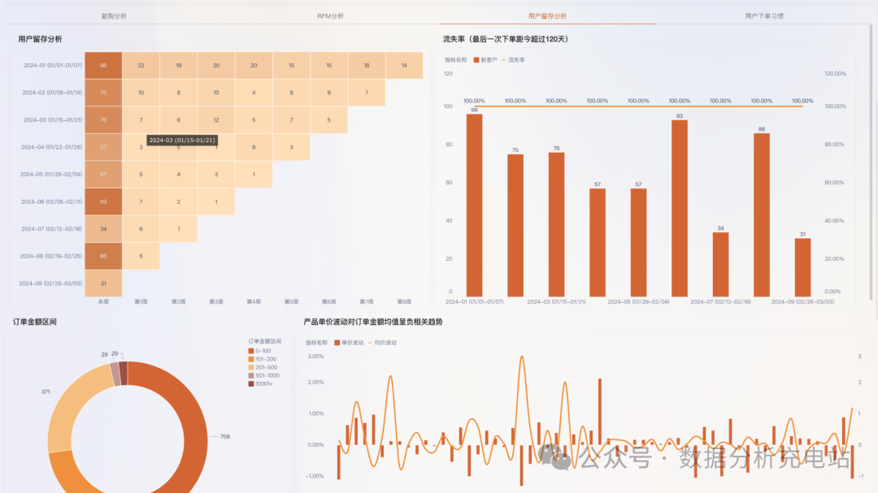Image resolution: width=878 pixels, height=493 pixels.
Task: Click the 201-500 legend color swatch
Action: pyautogui.click(x=251, y=367)
